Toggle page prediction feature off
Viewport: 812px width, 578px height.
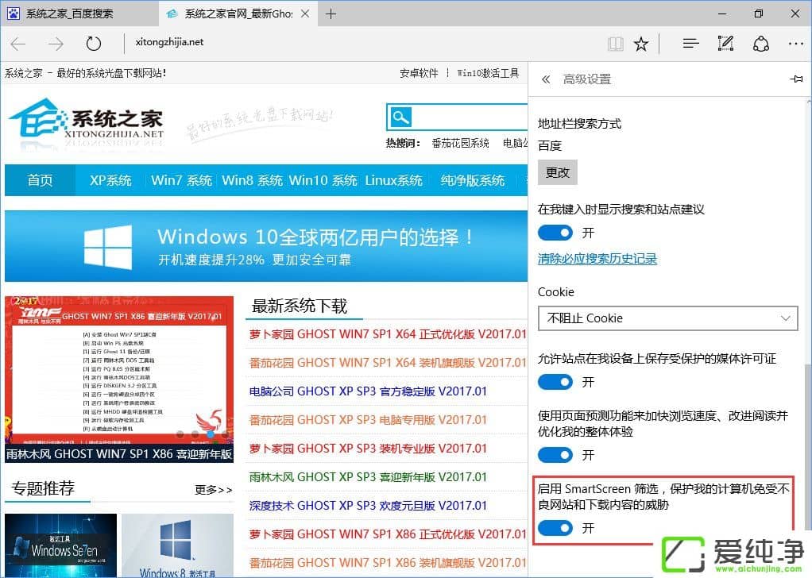click(555, 454)
